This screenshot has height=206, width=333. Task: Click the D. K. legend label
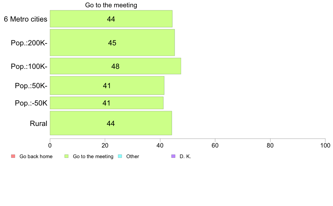pyautogui.click(x=185, y=156)
